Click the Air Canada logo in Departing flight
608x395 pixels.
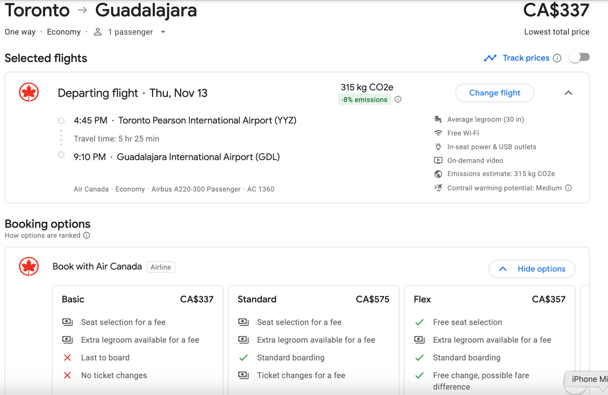click(29, 92)
